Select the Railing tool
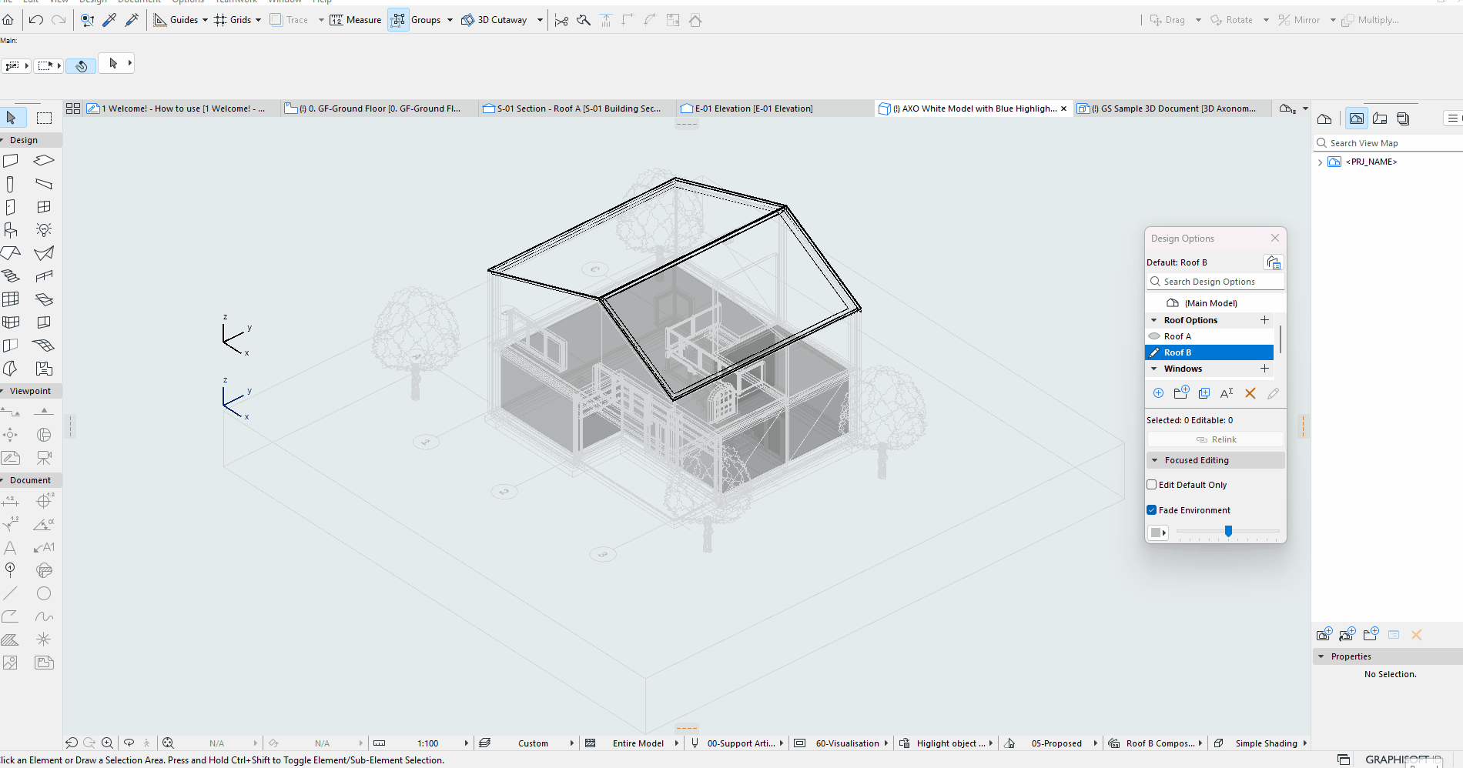Screen dimensions: 1463x768 pyautogui.click(x=44, y=276)
